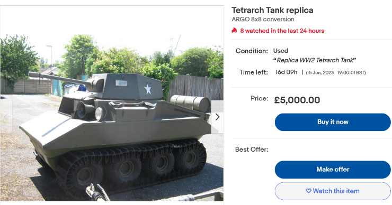Click the Make offer button
The width and height of the screenshot is (392, 205).
333,170
